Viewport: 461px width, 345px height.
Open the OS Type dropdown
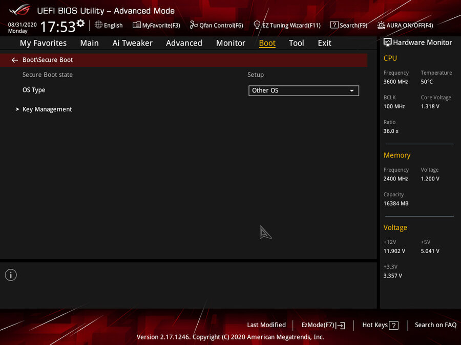[x=304, y=90]
